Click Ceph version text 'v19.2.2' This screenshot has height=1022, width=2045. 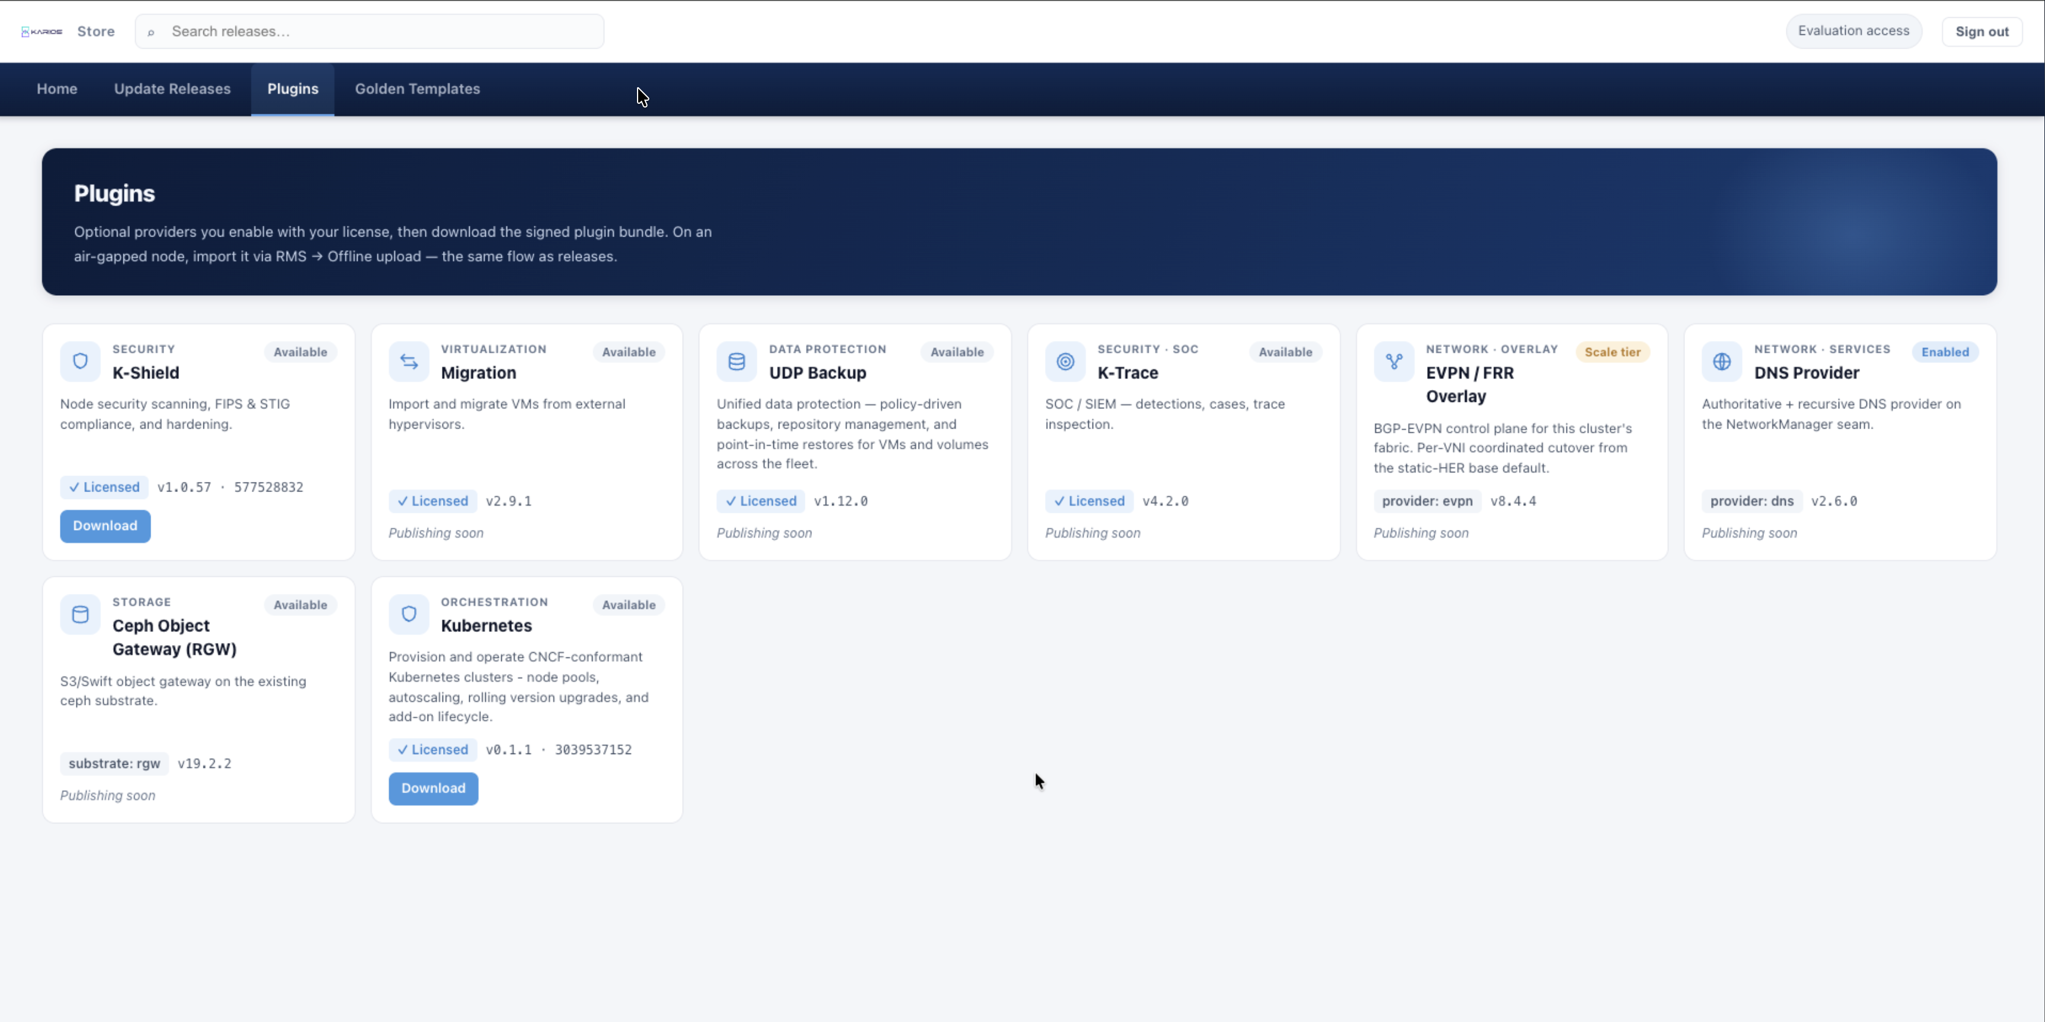click(x=205, y=764)
